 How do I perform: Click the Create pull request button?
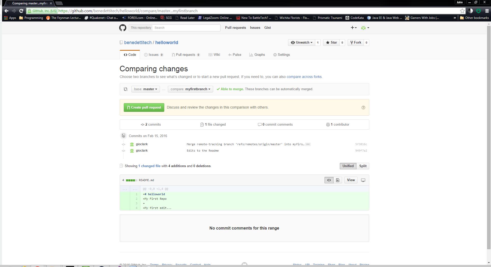coord(144,108)
